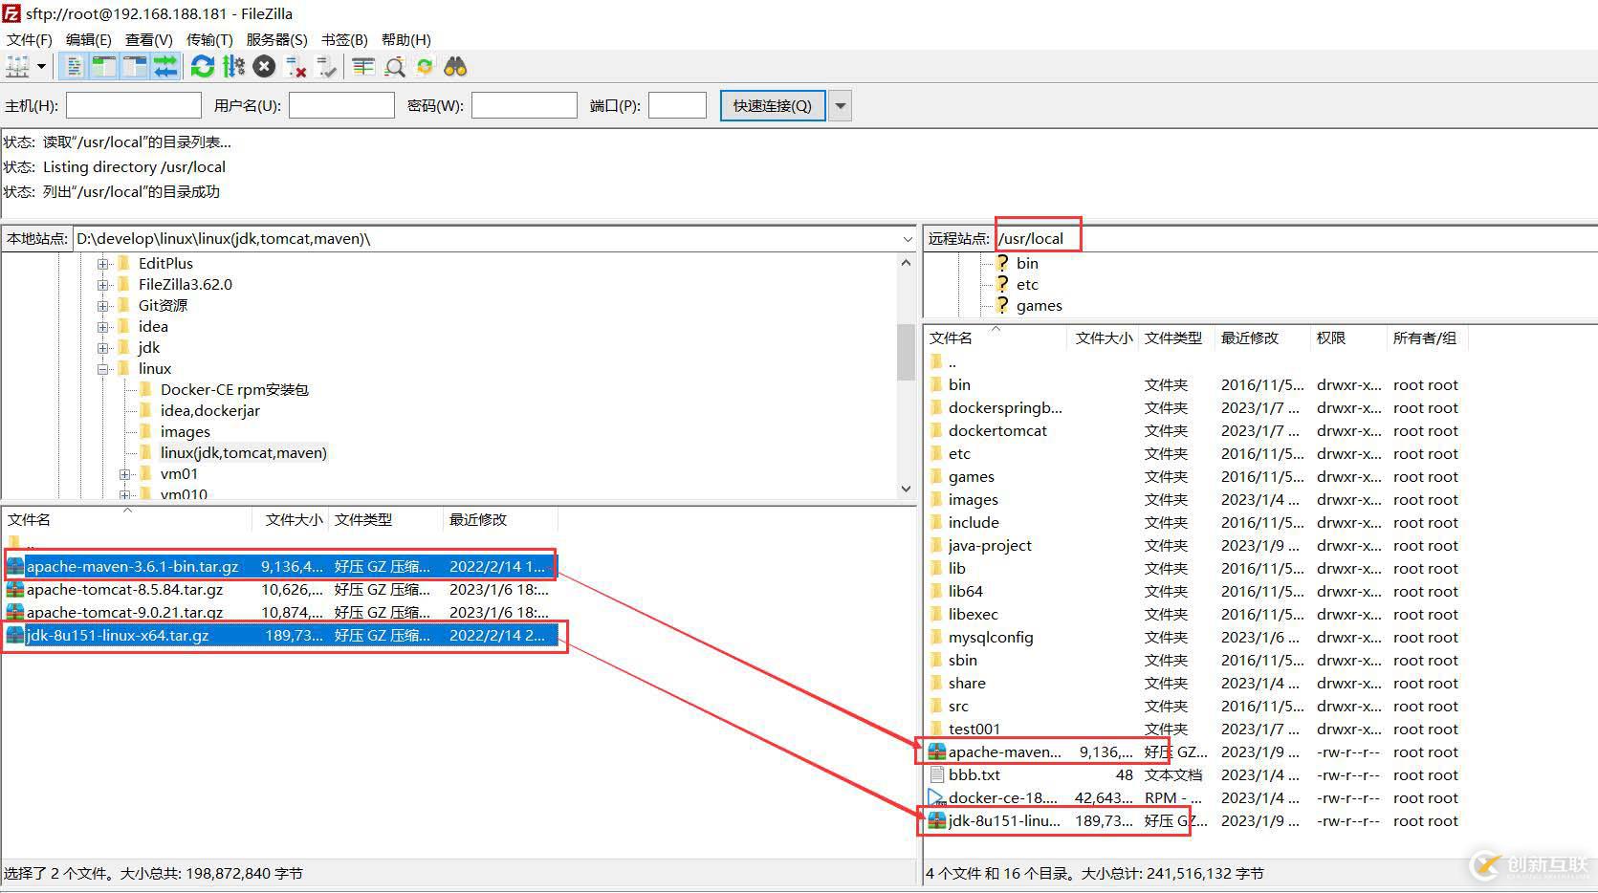Click the 用户名(U) username field
The height and width of the screenshot is (893, 1598).
click(341, 105)
